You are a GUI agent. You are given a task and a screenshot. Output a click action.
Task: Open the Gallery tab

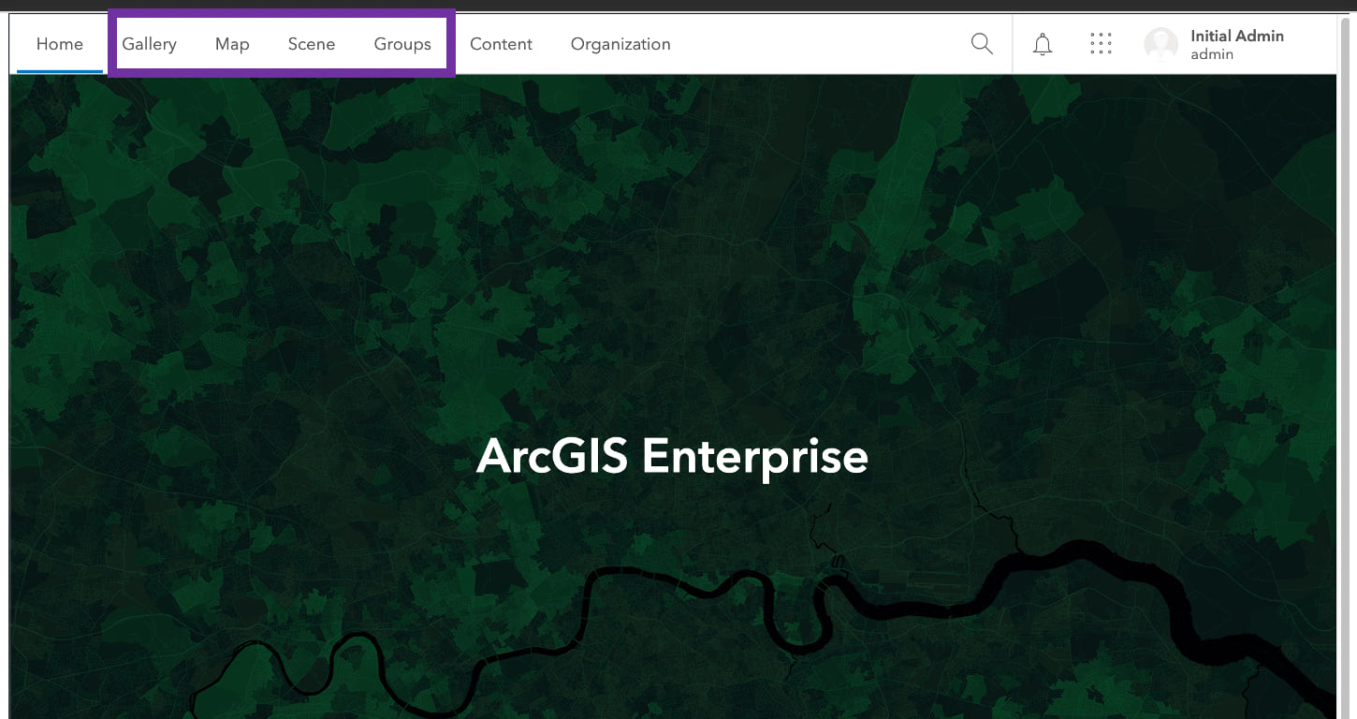[149, 44]
